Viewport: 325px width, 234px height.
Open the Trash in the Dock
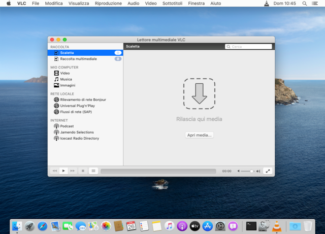pos(308,226)
